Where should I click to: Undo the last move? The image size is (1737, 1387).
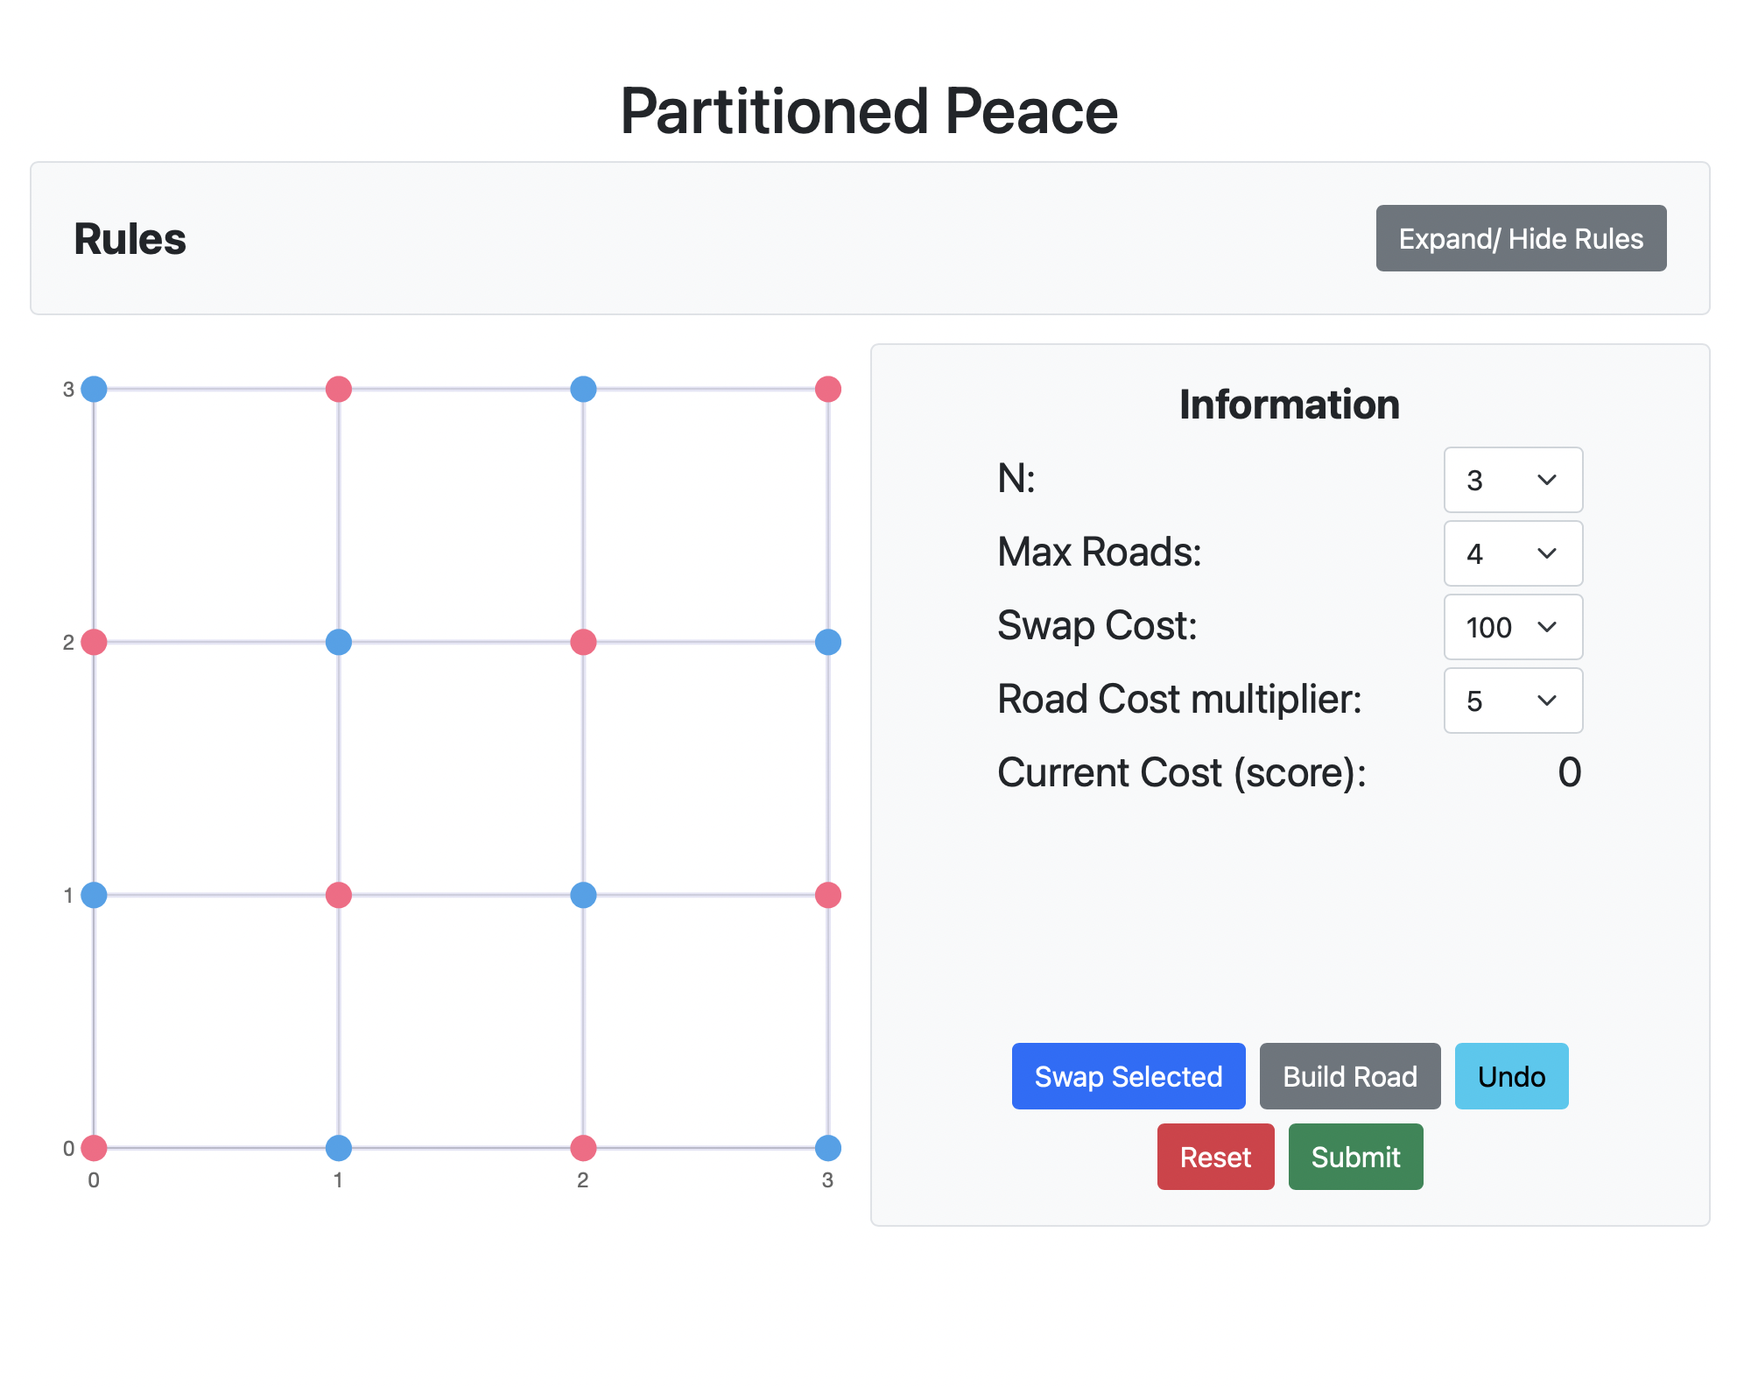[1511, 1076]
